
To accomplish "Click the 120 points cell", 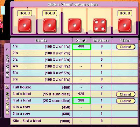I will coord(81,94).
